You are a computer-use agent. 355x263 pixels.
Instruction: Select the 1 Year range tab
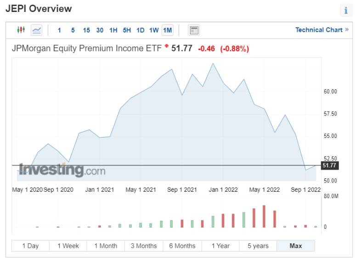coord(220,246)
